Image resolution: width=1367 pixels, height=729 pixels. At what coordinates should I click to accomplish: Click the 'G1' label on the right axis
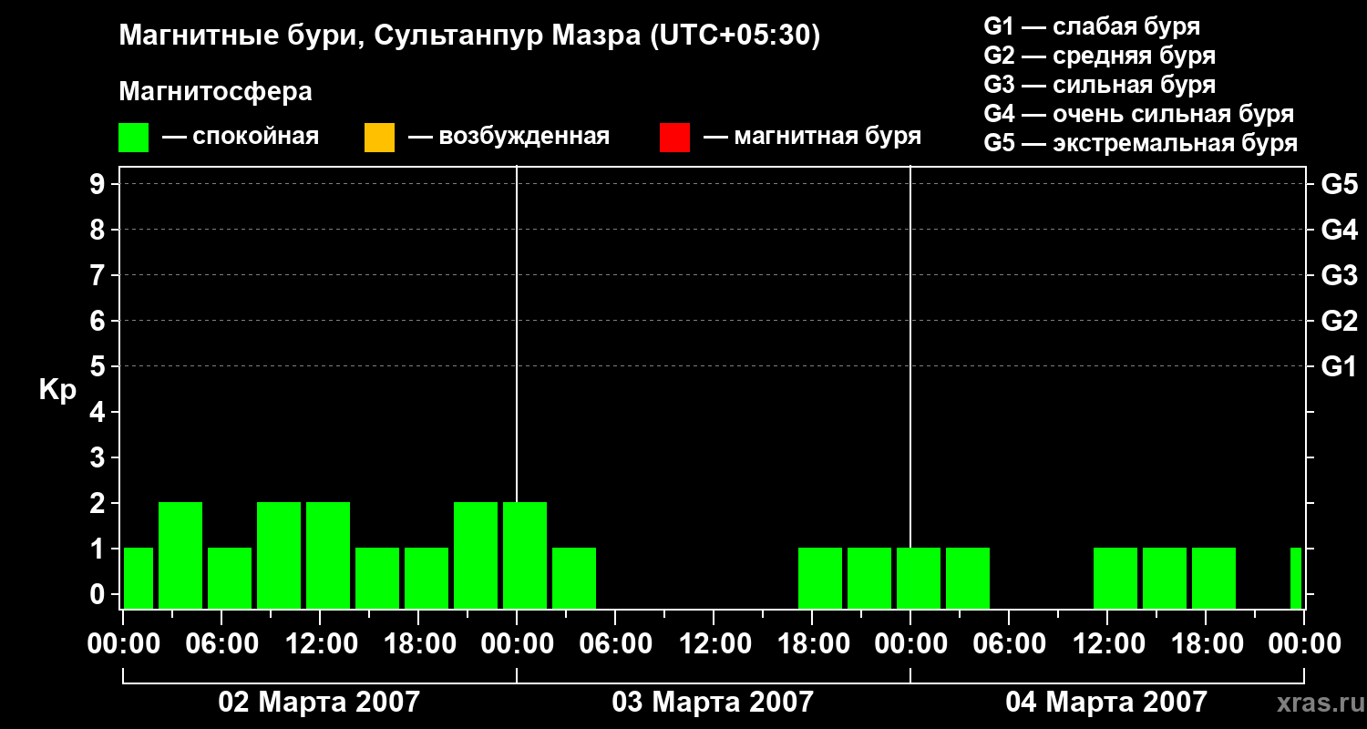tap(1340, 367)
